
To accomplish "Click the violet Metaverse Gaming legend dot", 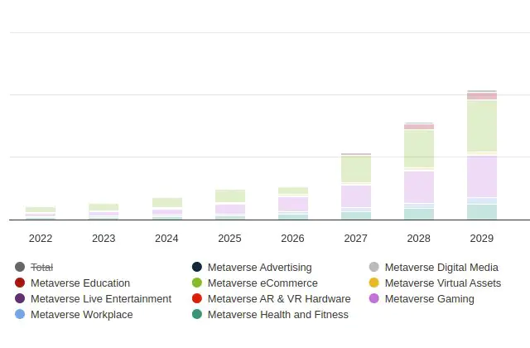I will pos(374,299).
